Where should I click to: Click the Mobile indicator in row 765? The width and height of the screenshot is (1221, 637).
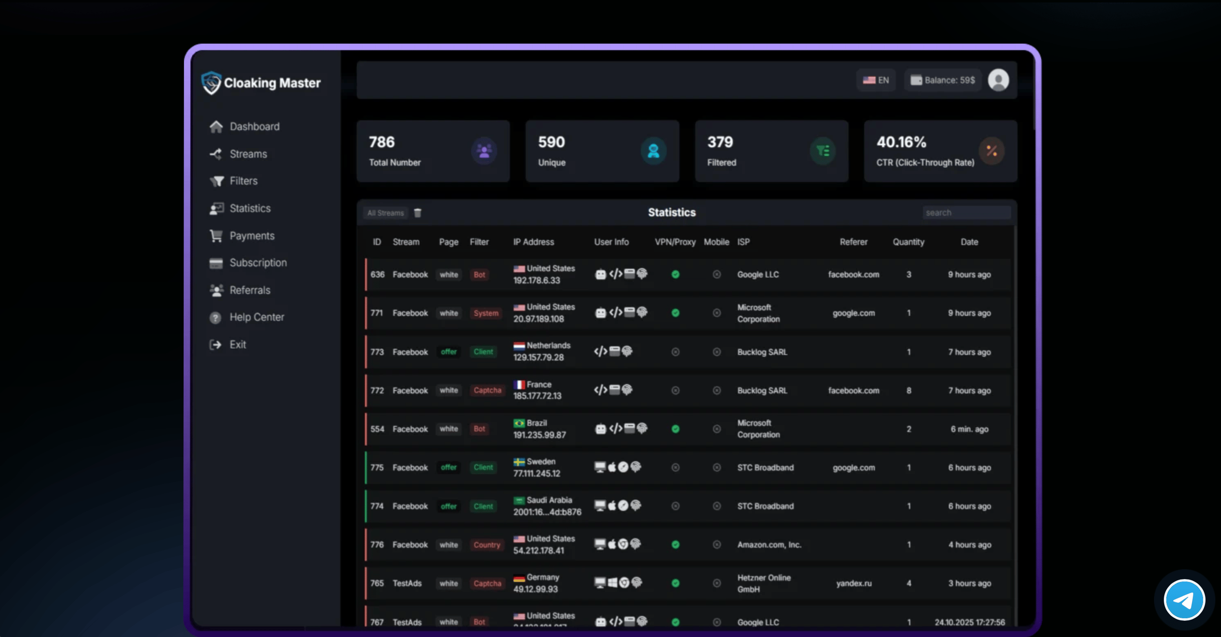(x=717, y=583)
